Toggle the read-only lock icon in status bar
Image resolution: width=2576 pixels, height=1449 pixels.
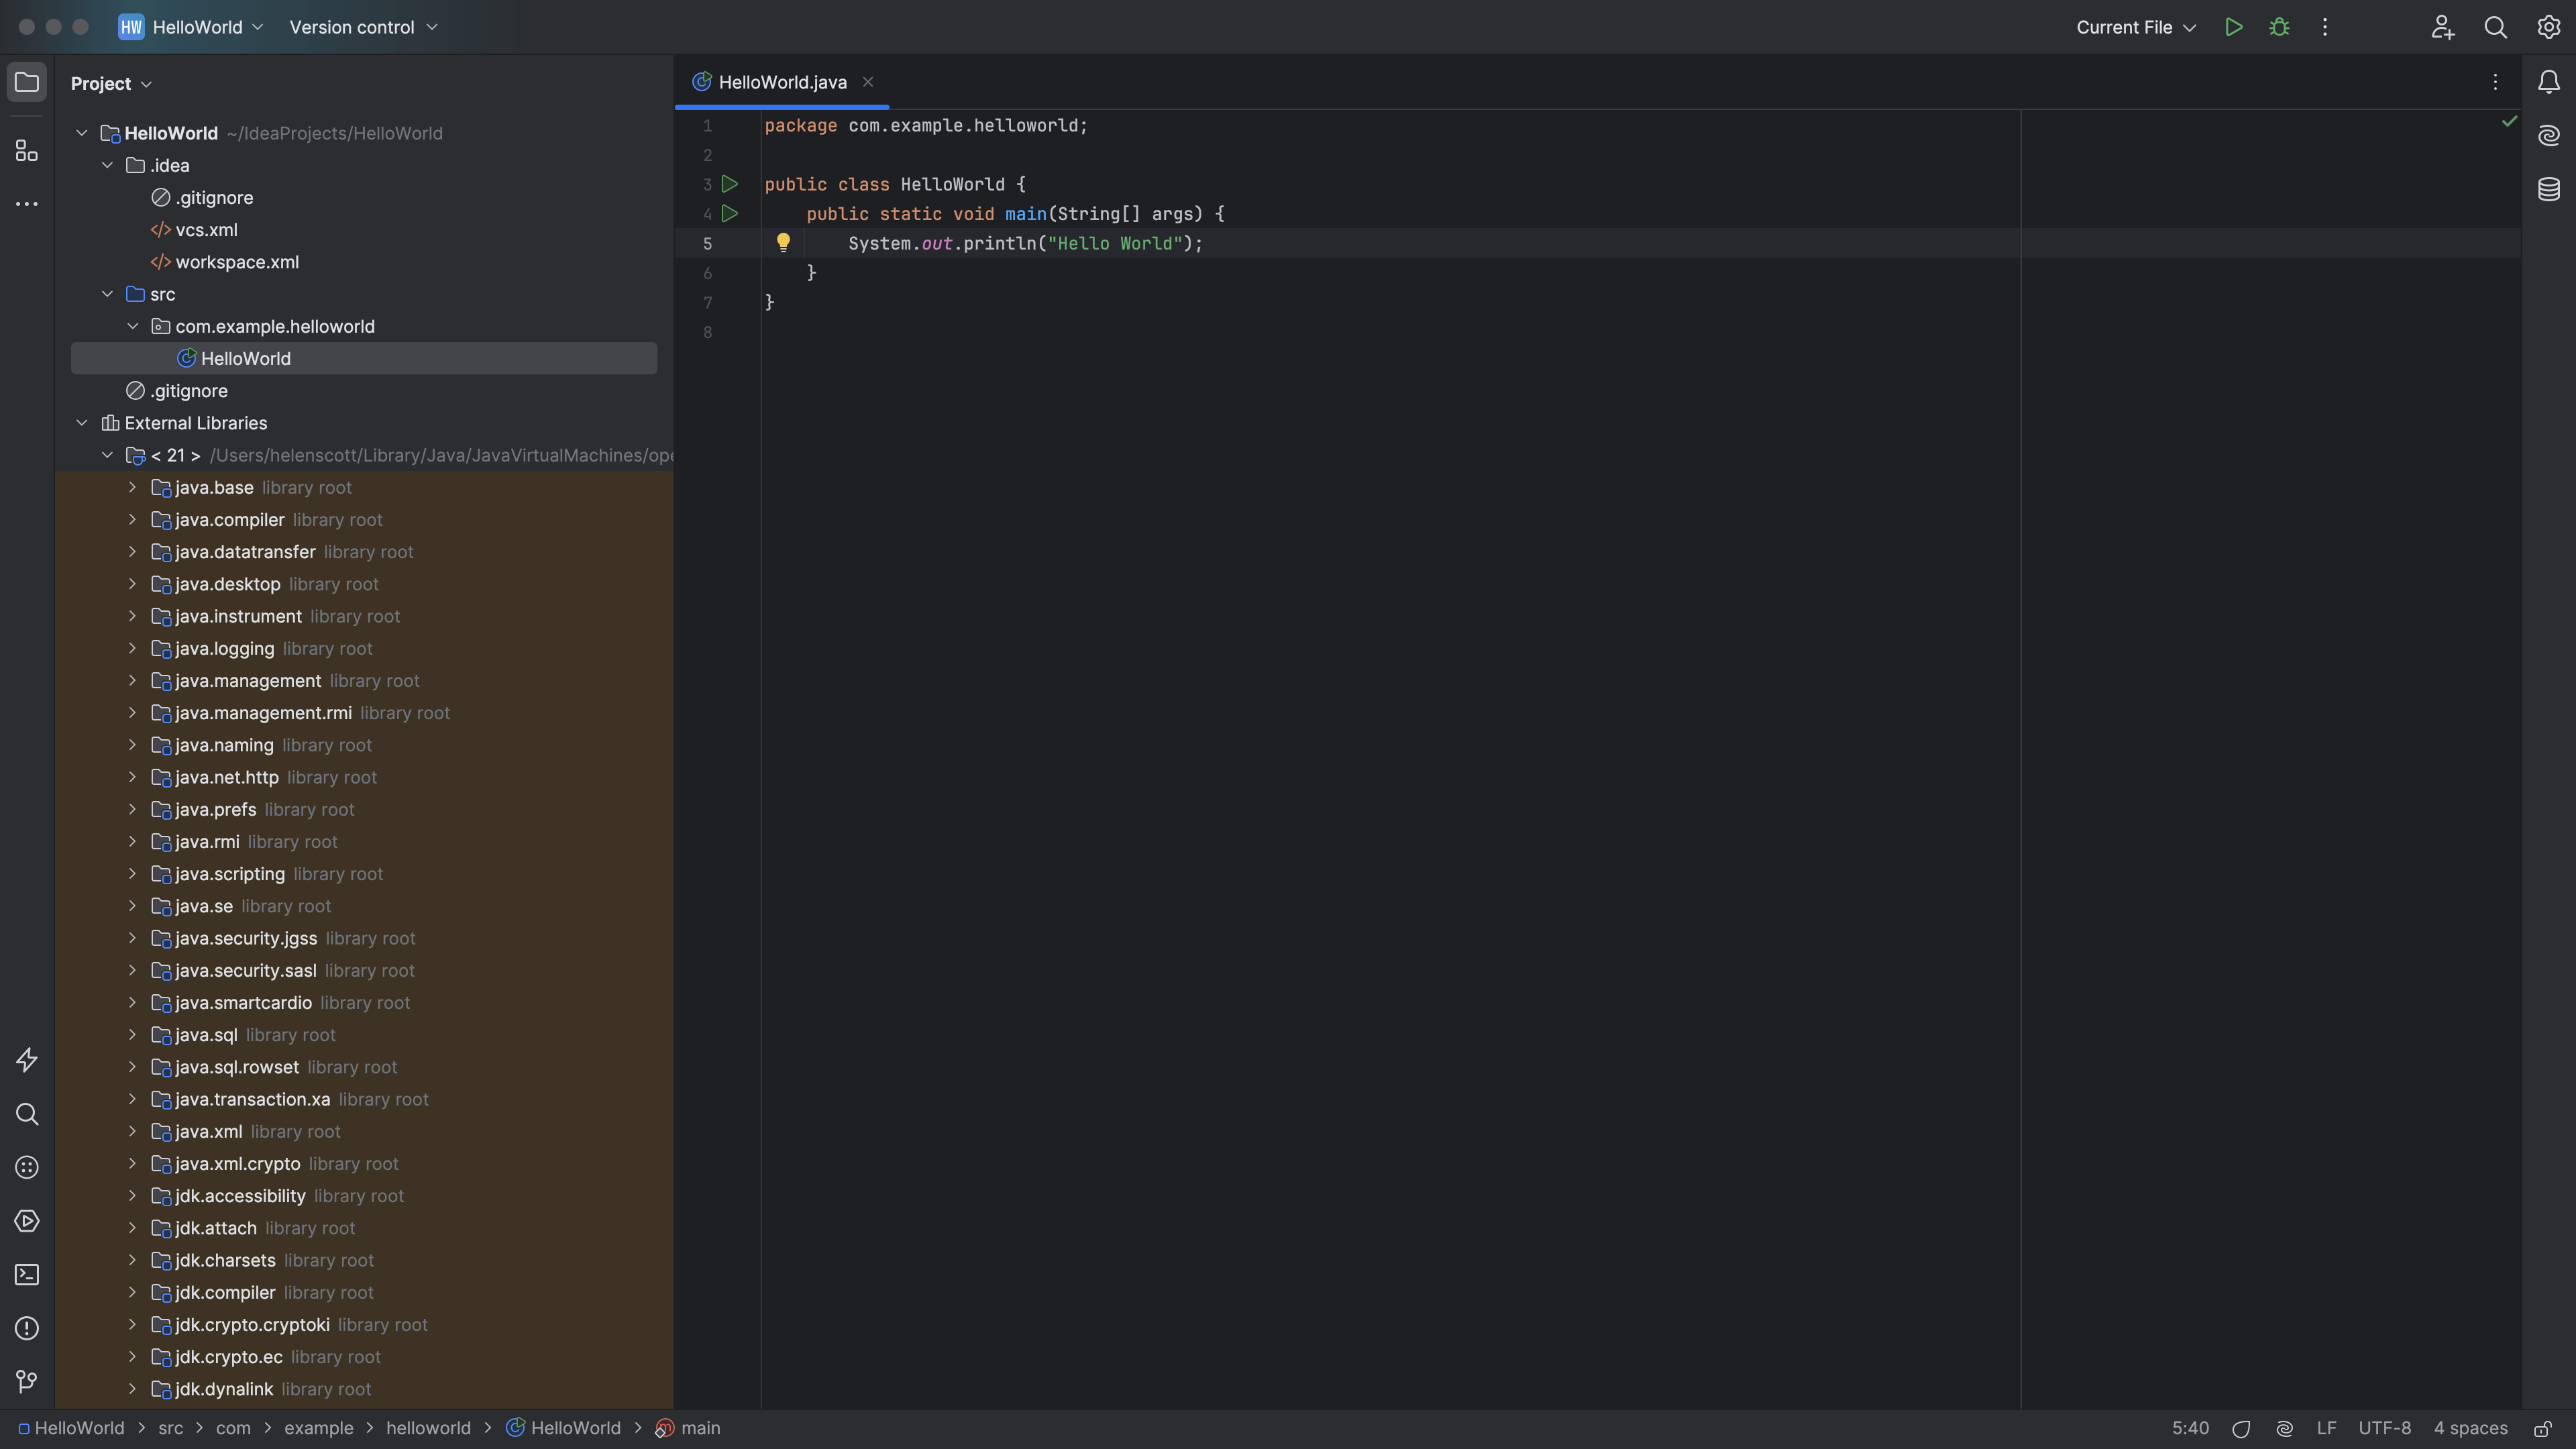(x=2543, y=1429)
